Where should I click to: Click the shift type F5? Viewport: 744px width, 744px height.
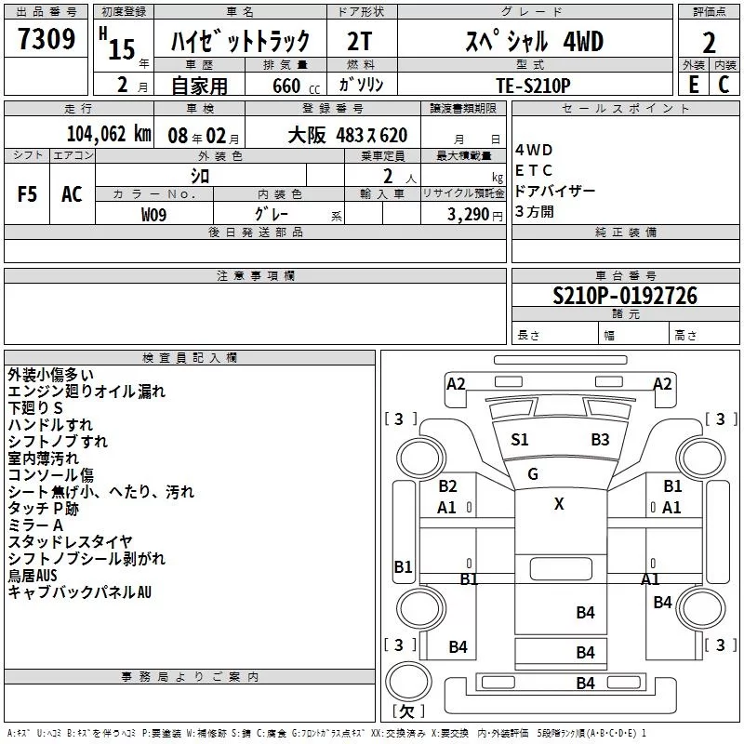[27, 194]
